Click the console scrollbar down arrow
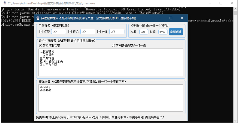Screen dimensions: 238x123 (235, 121)
